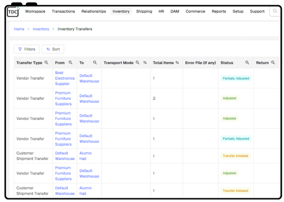Sort by Total Items arrows
The image size is (284, 202).
(x=177, y=63)
